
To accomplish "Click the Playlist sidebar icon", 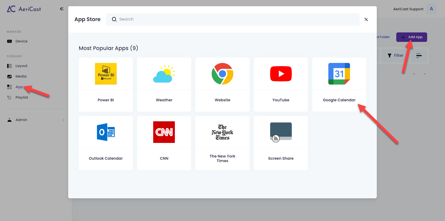I will [9, 98].
